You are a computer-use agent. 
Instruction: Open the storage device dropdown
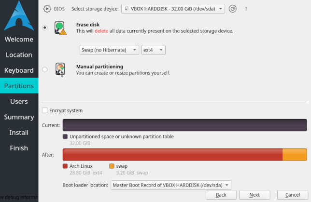point(173,8)
